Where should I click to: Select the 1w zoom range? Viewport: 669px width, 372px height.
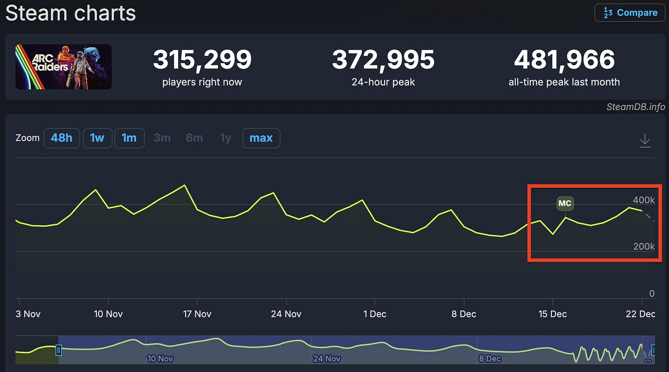coord(97,138)
